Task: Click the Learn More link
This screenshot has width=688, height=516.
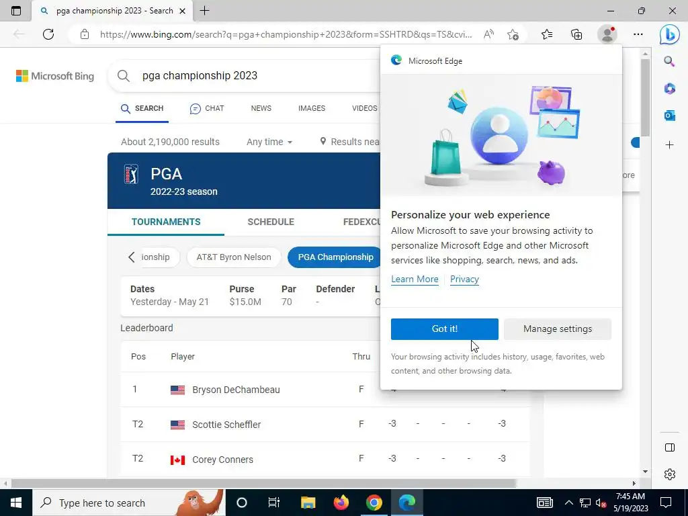Action: 415,279
